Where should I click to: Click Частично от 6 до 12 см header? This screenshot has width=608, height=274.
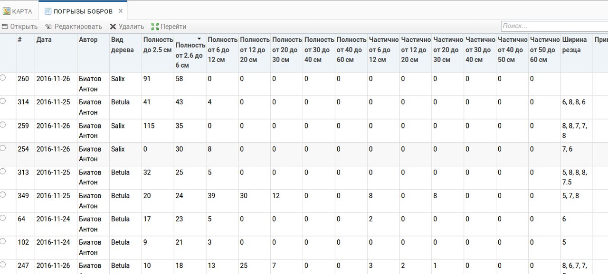tap(384, 53)
